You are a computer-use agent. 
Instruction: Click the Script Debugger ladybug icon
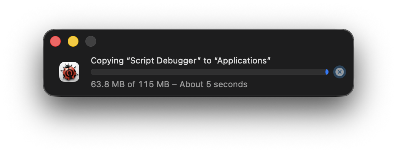coord(69,72)
